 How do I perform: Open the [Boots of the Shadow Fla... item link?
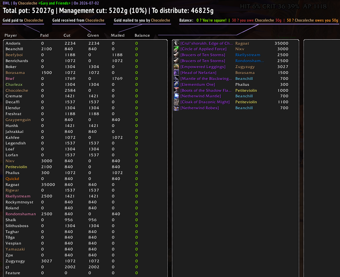click(x=206, y=90)
